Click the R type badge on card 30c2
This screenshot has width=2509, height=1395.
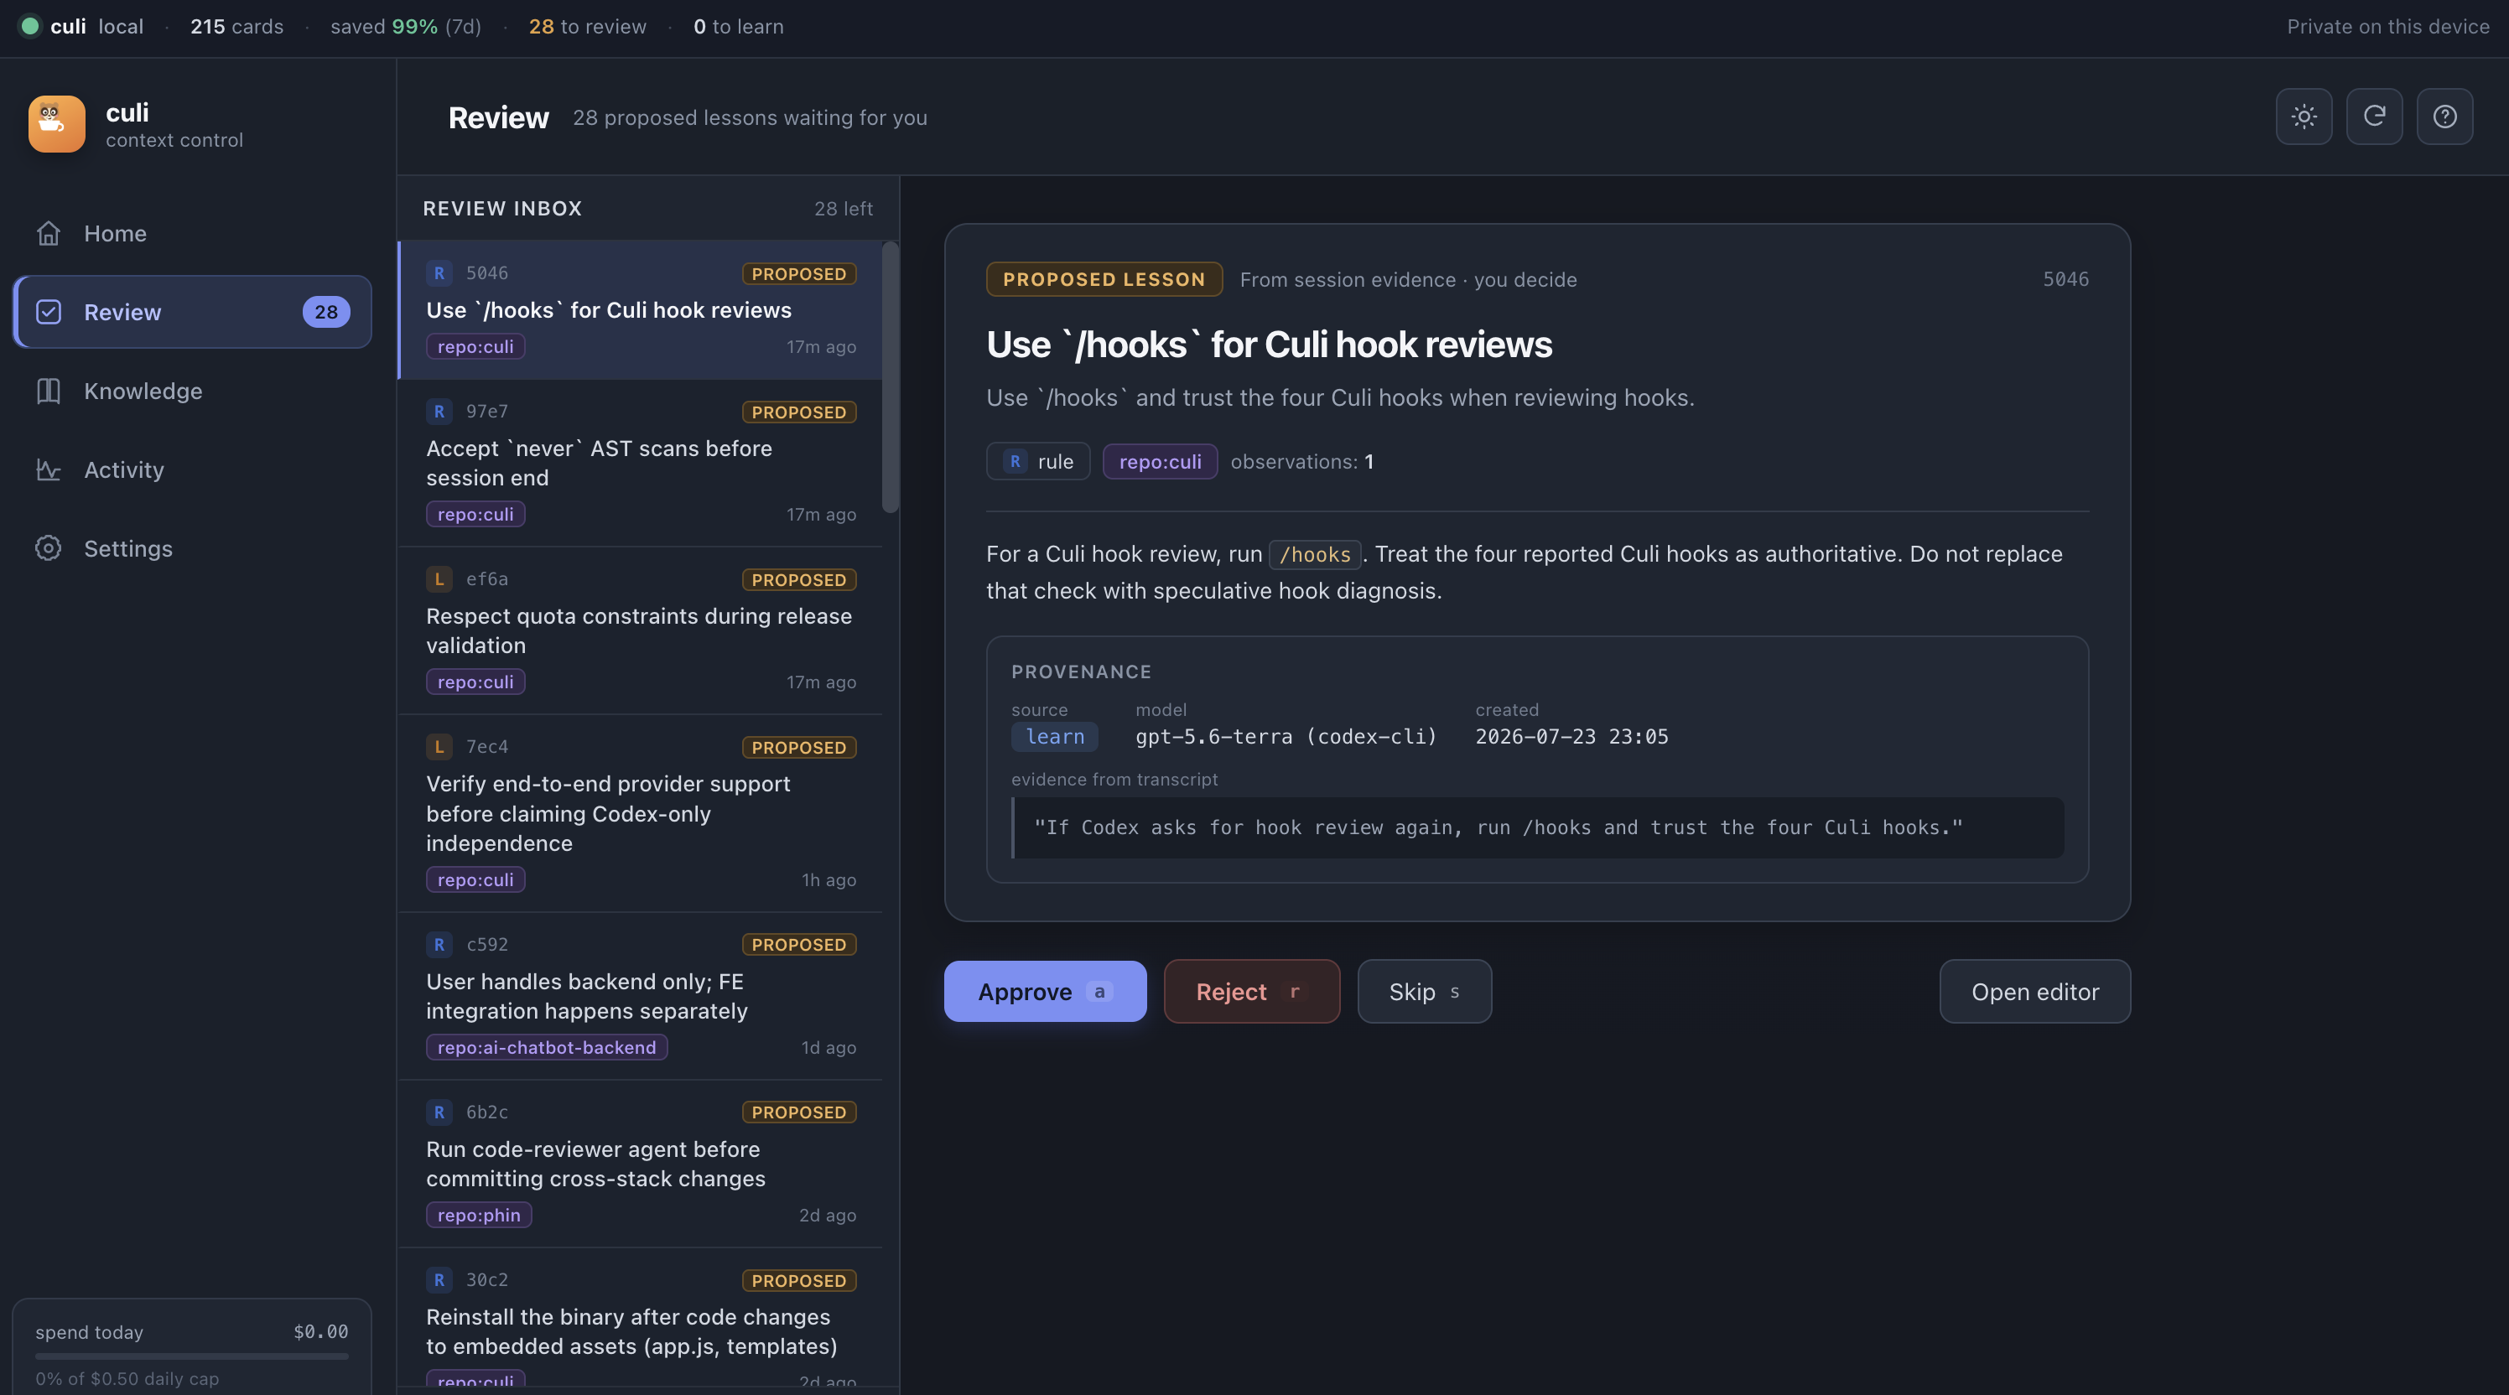pos(439,1280)
